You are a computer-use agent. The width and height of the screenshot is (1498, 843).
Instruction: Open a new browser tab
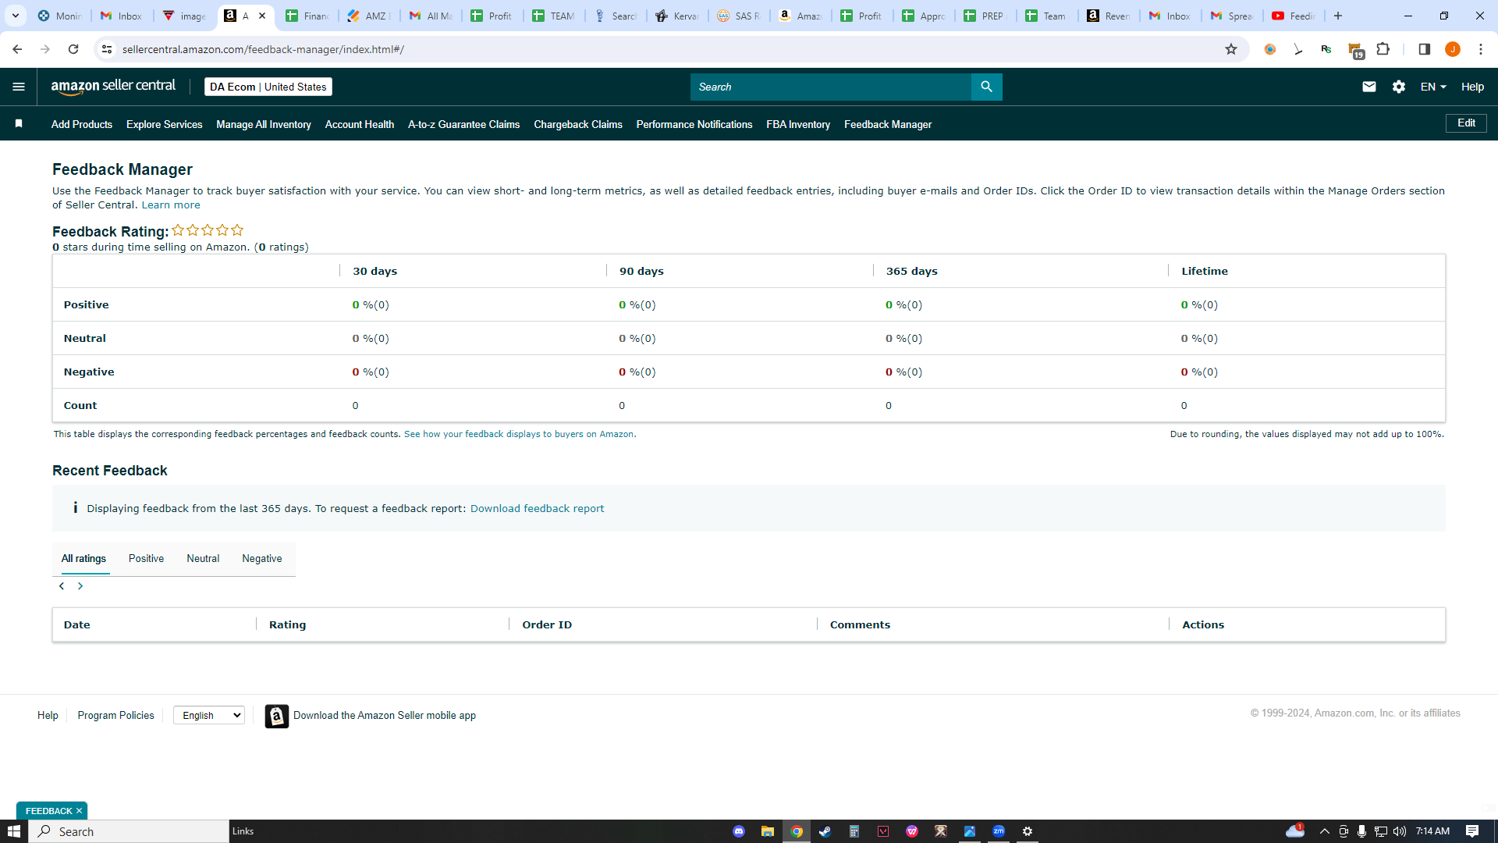1338,16
